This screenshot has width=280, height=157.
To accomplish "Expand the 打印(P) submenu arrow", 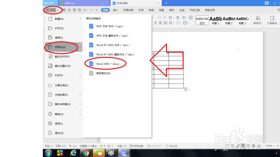I will (80, 75).
